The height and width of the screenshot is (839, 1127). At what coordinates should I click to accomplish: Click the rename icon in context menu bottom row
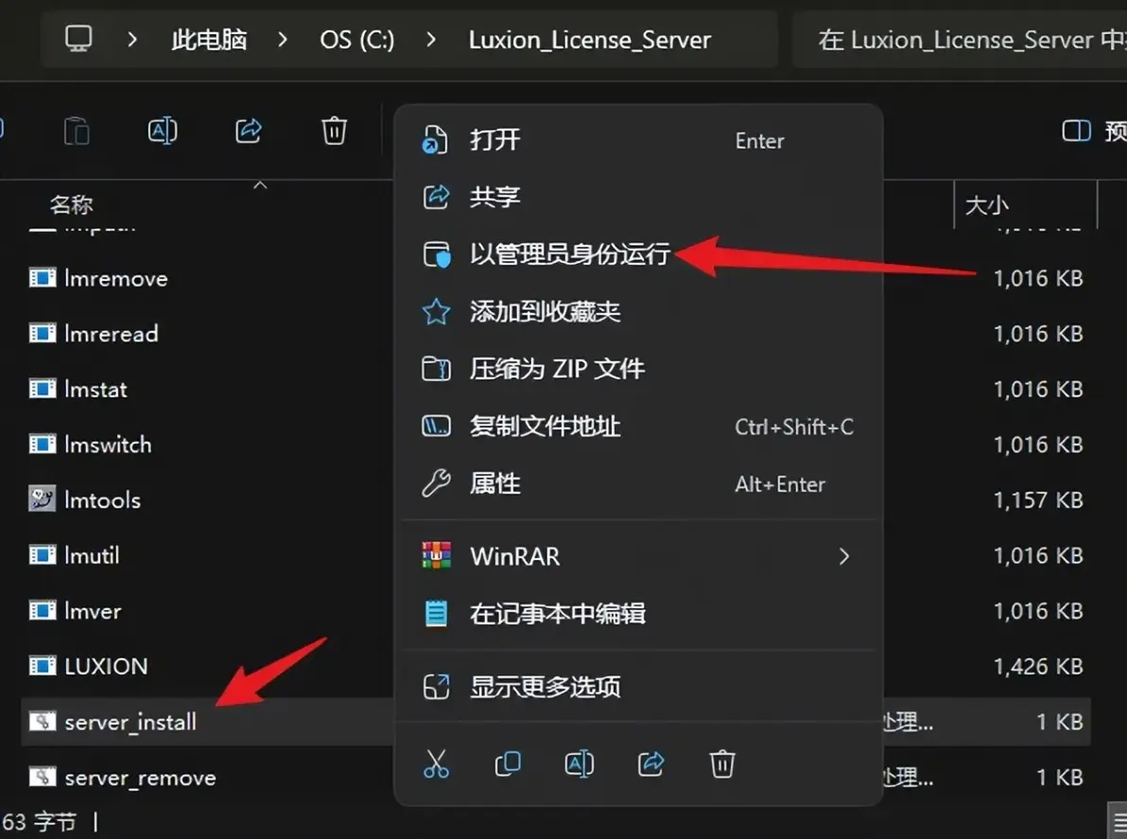pos(580,763)
